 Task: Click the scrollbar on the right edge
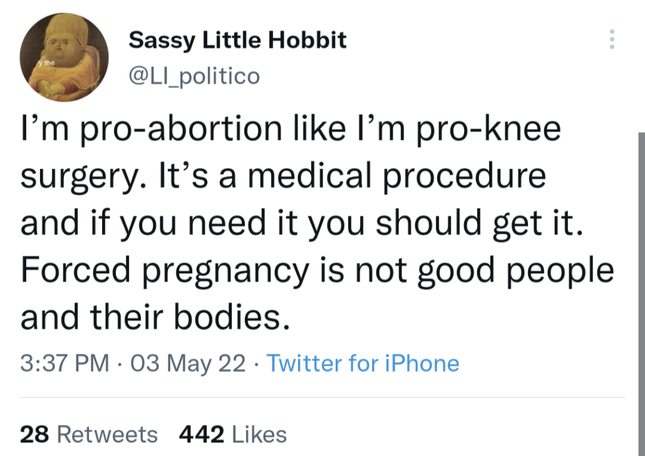(x=641, y=282)
